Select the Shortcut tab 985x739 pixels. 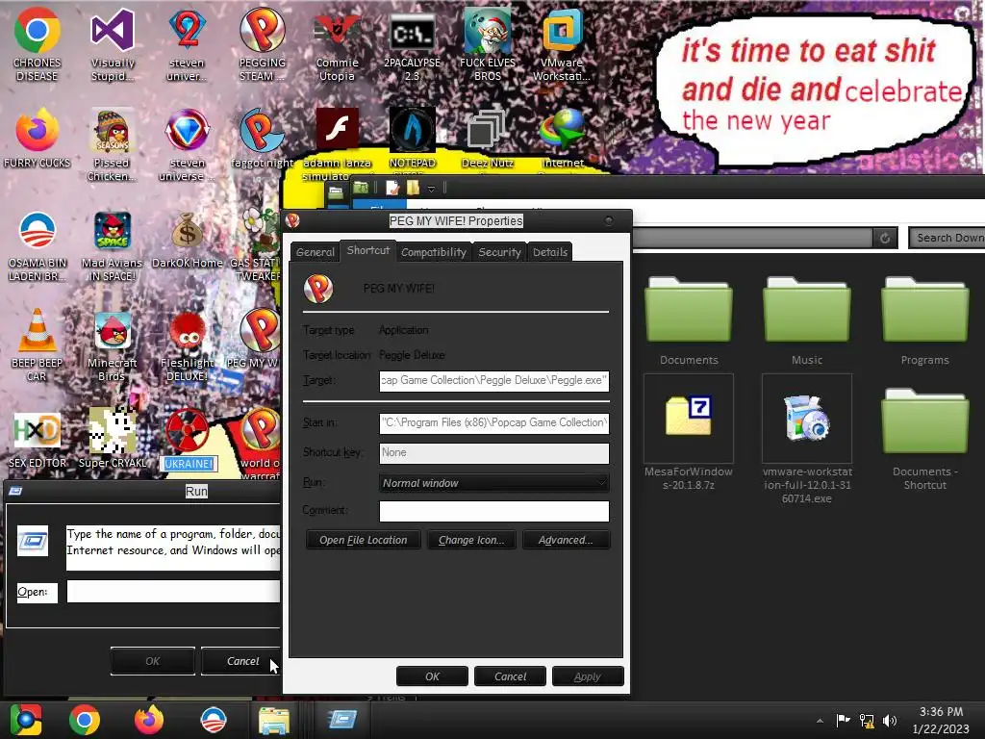coord(368,250)
